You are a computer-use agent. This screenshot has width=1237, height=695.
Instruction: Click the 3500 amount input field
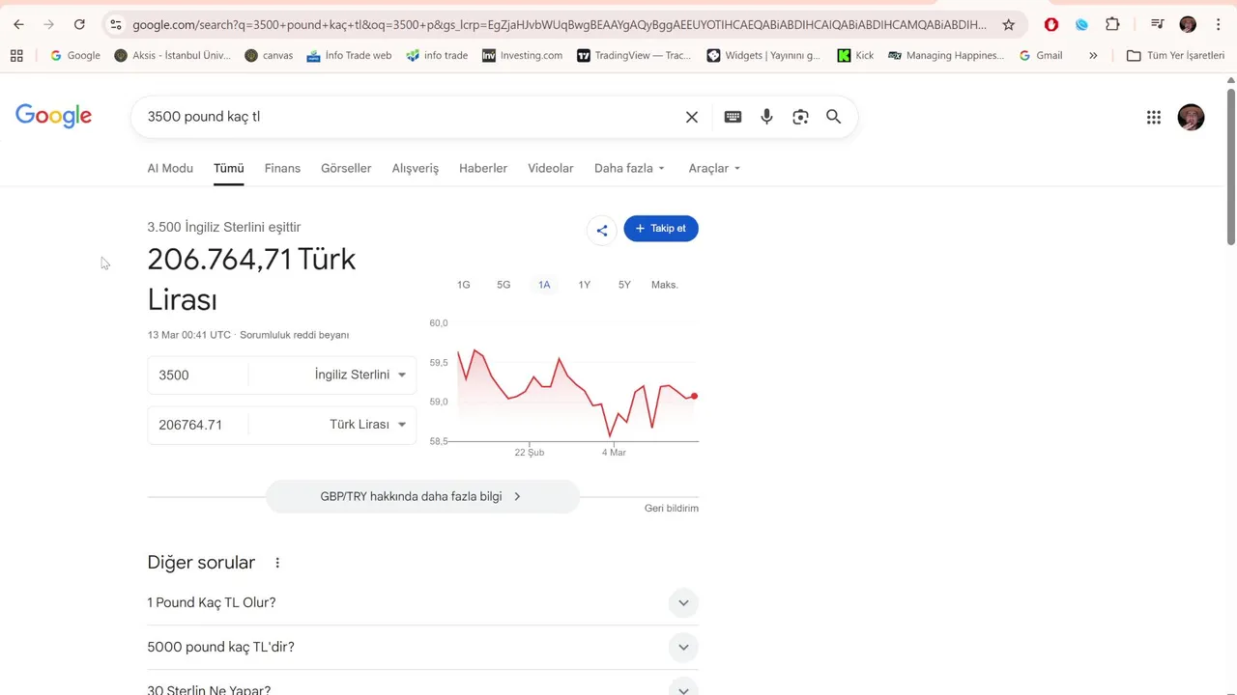(198, 375)
